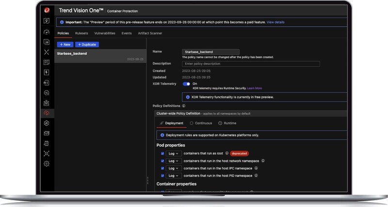Click the New policy button
The width and height of the screenshot is (388, 207).
[x=65, y=44]
